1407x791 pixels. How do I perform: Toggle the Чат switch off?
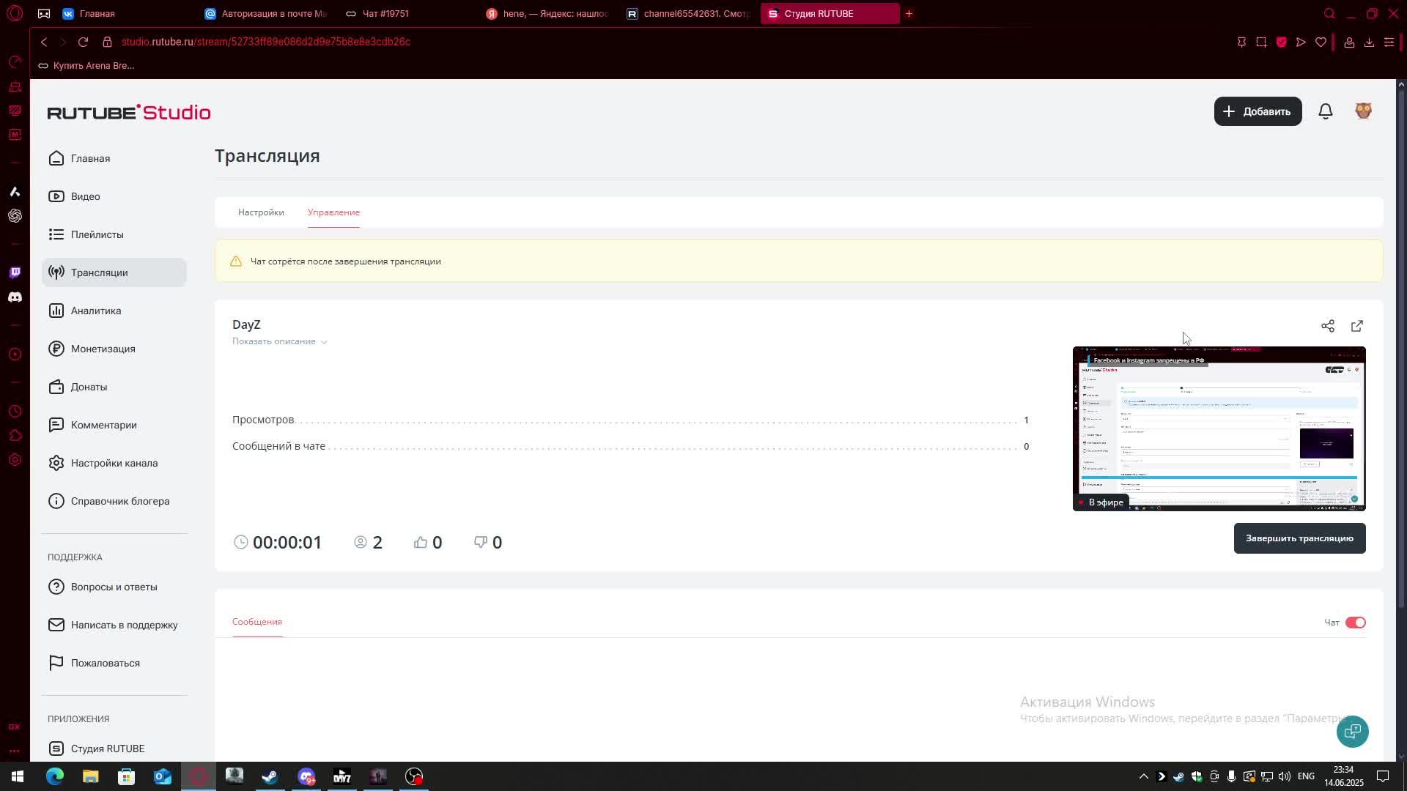coord(1355,623)
